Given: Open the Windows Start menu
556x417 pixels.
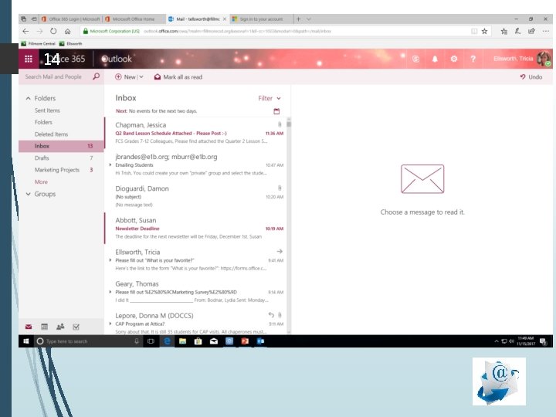Looking at the screenshot, I should tap(26, 341).
